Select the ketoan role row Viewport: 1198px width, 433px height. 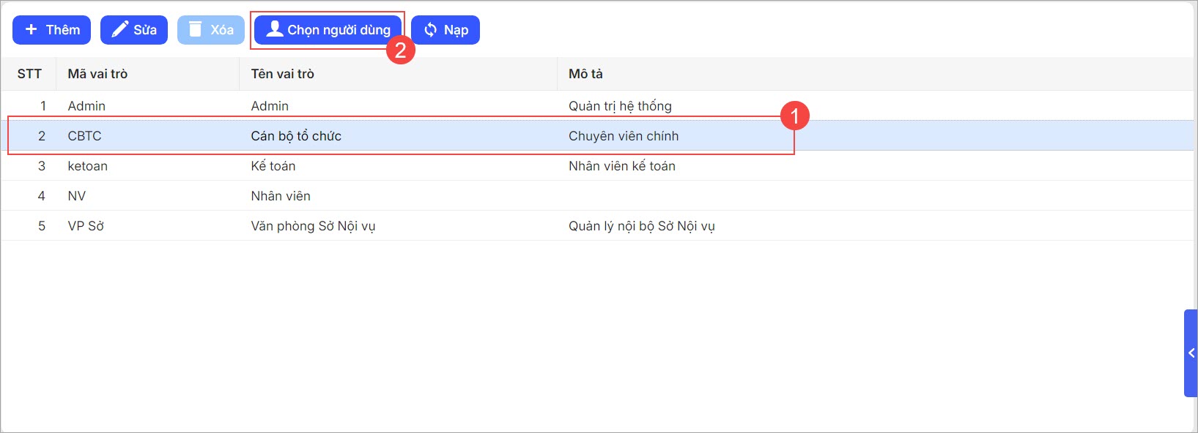[x=87, y=166]
